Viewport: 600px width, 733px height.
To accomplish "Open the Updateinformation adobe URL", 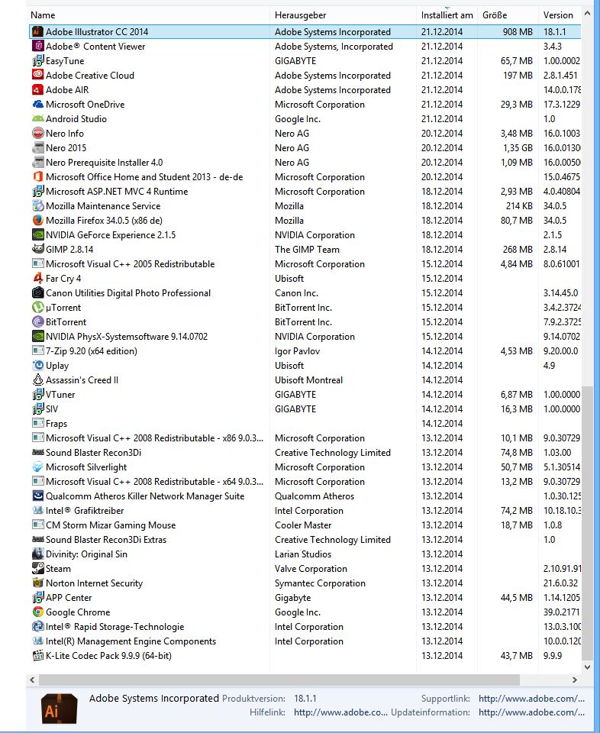I will coord(531,712).
